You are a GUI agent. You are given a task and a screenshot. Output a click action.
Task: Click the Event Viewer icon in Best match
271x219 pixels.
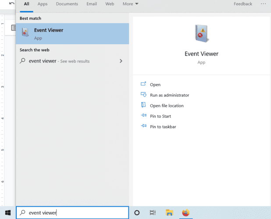pyautogui.click(x=25, y=32)
